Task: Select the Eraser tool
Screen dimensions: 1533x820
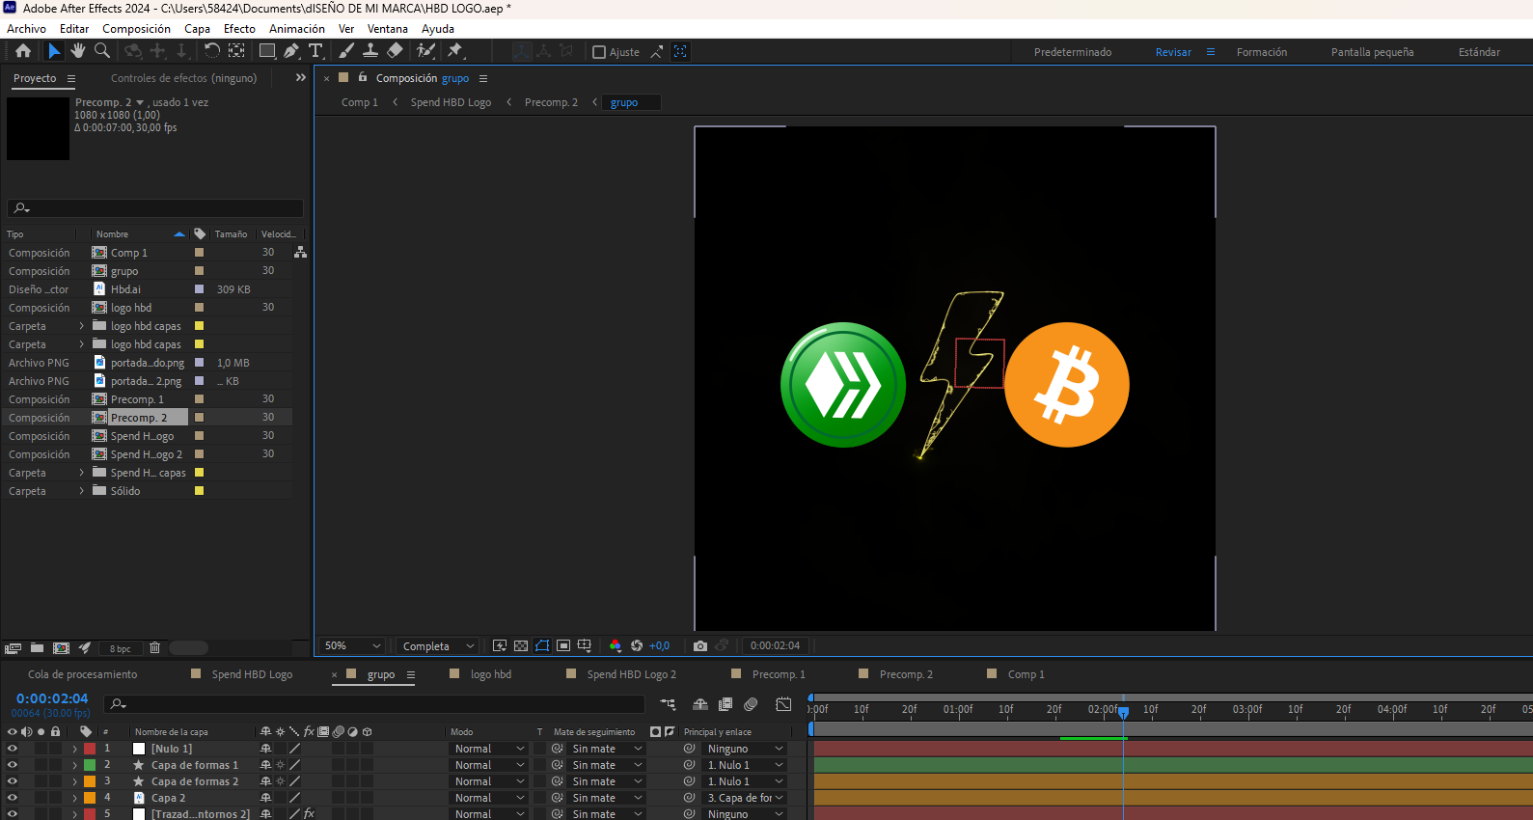Action: pyautogui.click(x=395, y=51)
